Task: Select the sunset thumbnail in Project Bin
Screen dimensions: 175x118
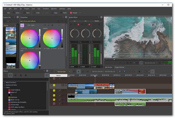Action: coord(11,30)
